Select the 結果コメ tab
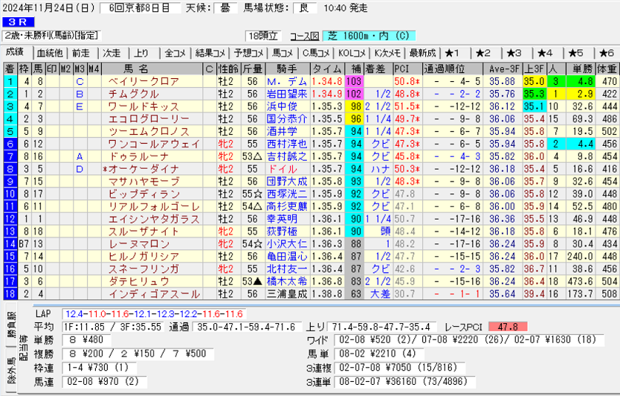Image resolution: width=620 pixels, height=396 pixels. coord(210,53)
